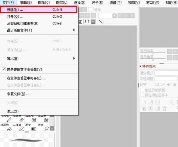
Task: Open the 窗口(W) menu
Action: pos(153,3)
